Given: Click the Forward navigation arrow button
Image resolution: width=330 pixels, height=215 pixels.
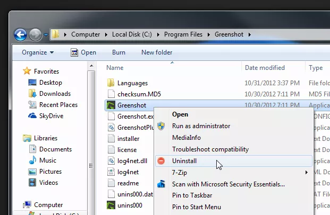Looking at the screenshot, I should click(35, 34).
